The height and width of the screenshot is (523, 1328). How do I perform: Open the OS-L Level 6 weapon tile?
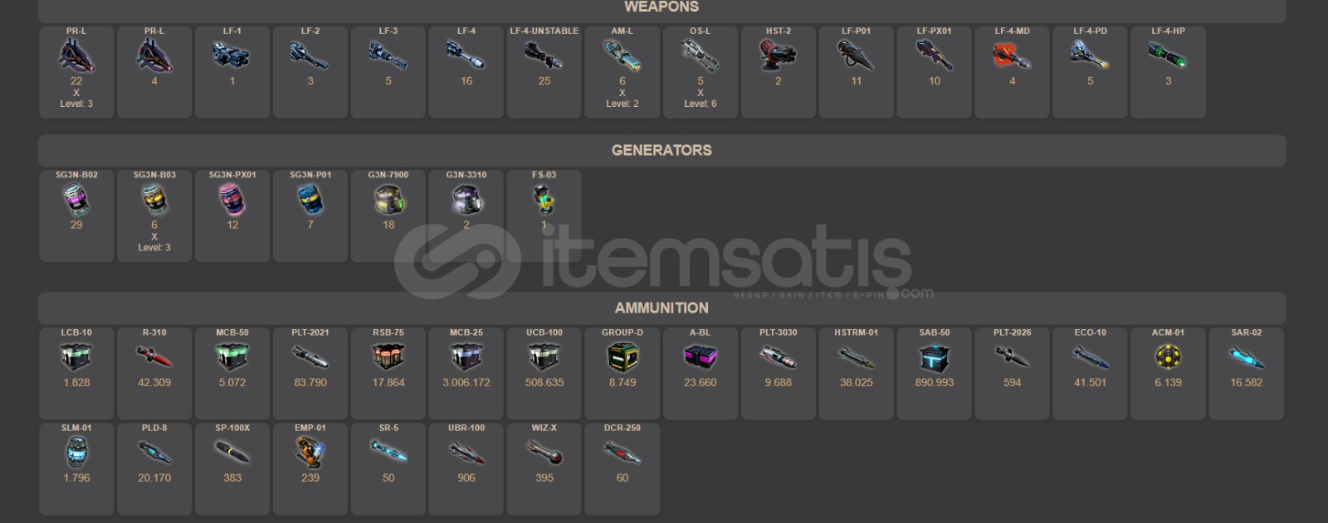pos(700,72)
